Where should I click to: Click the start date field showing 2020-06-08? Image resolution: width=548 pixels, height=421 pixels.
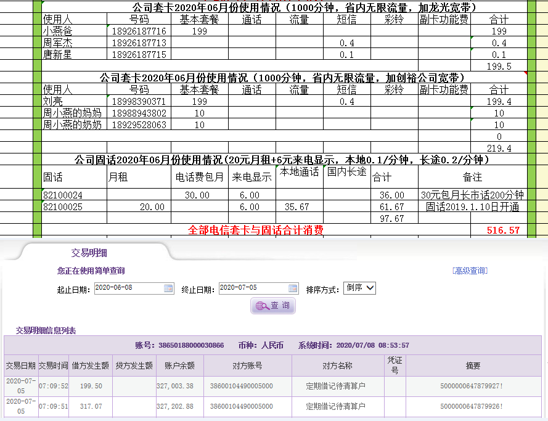tap(128, 288)
